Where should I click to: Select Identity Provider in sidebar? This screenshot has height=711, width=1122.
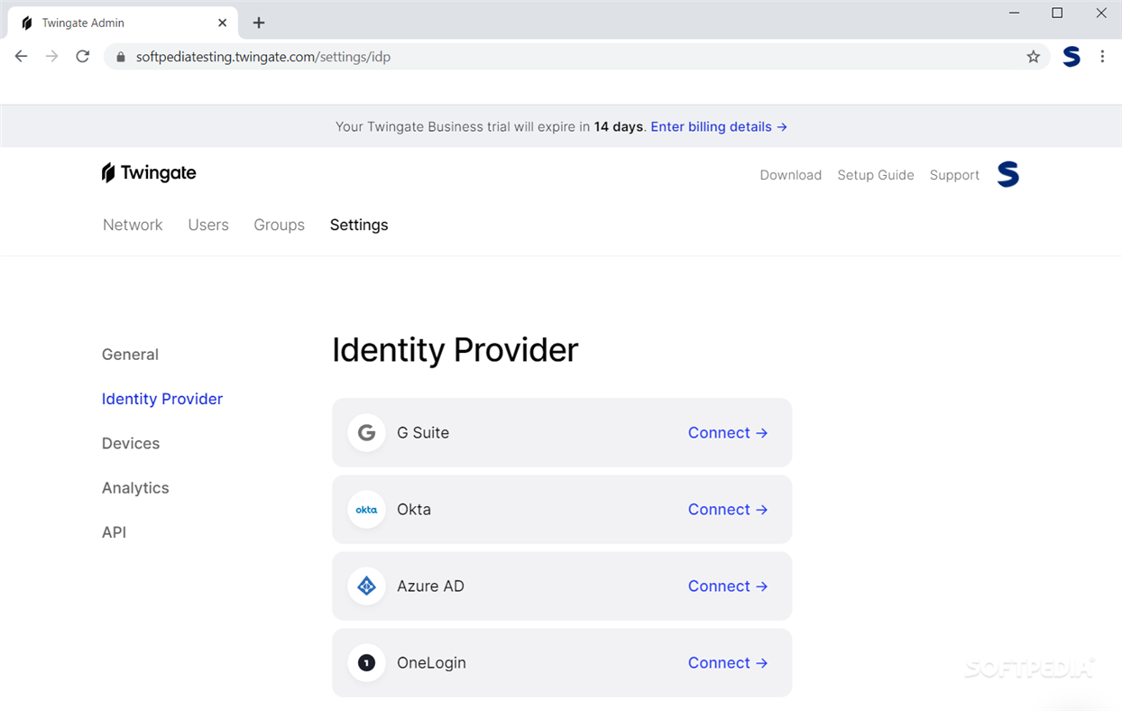(x=162, y=399)
